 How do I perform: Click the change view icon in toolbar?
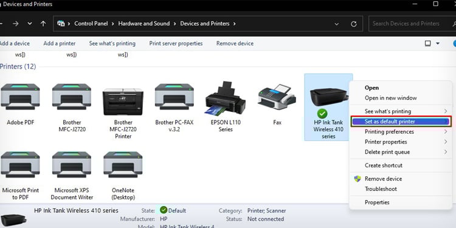pyautogui.click(x=428, y=43)
